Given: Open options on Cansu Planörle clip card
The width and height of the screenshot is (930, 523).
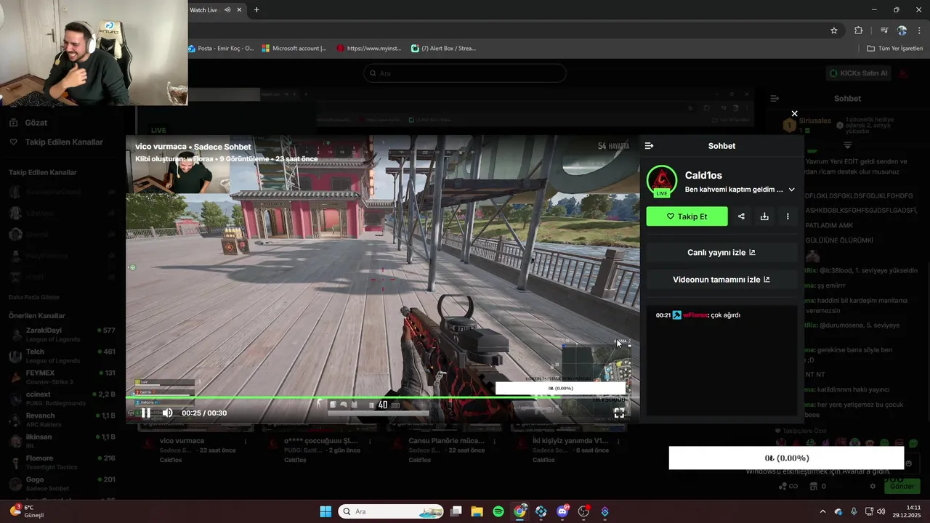Looking at the screenshot, I should 495,442.
